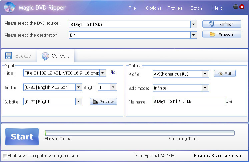The height and width of the screenshot is (162, 249).
Task: Click the Required Space:unknown status text
Action: (x=217, y=156)
